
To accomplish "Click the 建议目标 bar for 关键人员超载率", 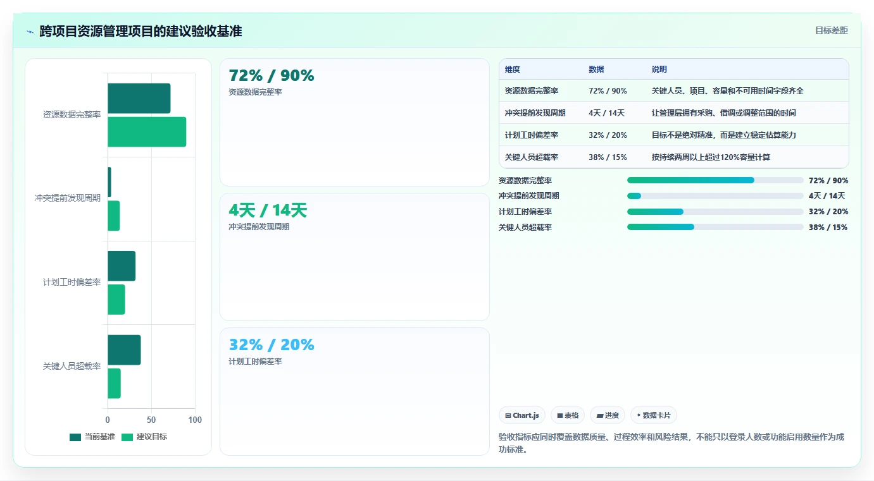I will (x=114, y=384).
